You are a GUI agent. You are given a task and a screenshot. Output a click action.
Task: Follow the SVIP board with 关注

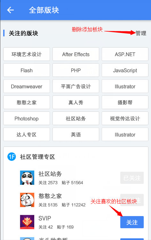pyautogui.click(x=132, y=222)
